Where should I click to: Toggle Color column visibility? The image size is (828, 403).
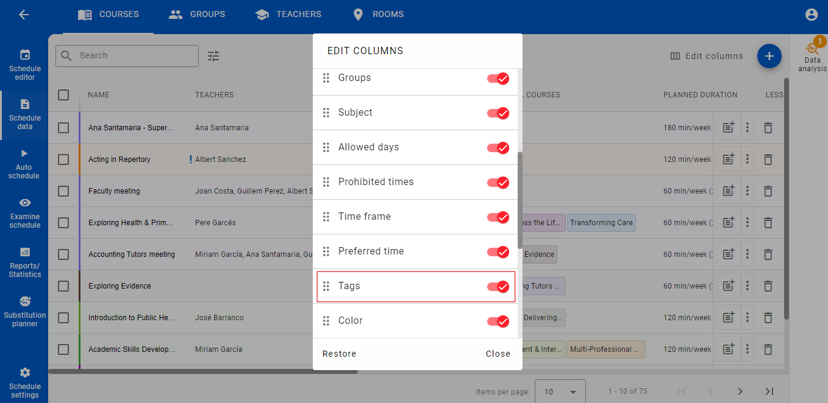498,321
